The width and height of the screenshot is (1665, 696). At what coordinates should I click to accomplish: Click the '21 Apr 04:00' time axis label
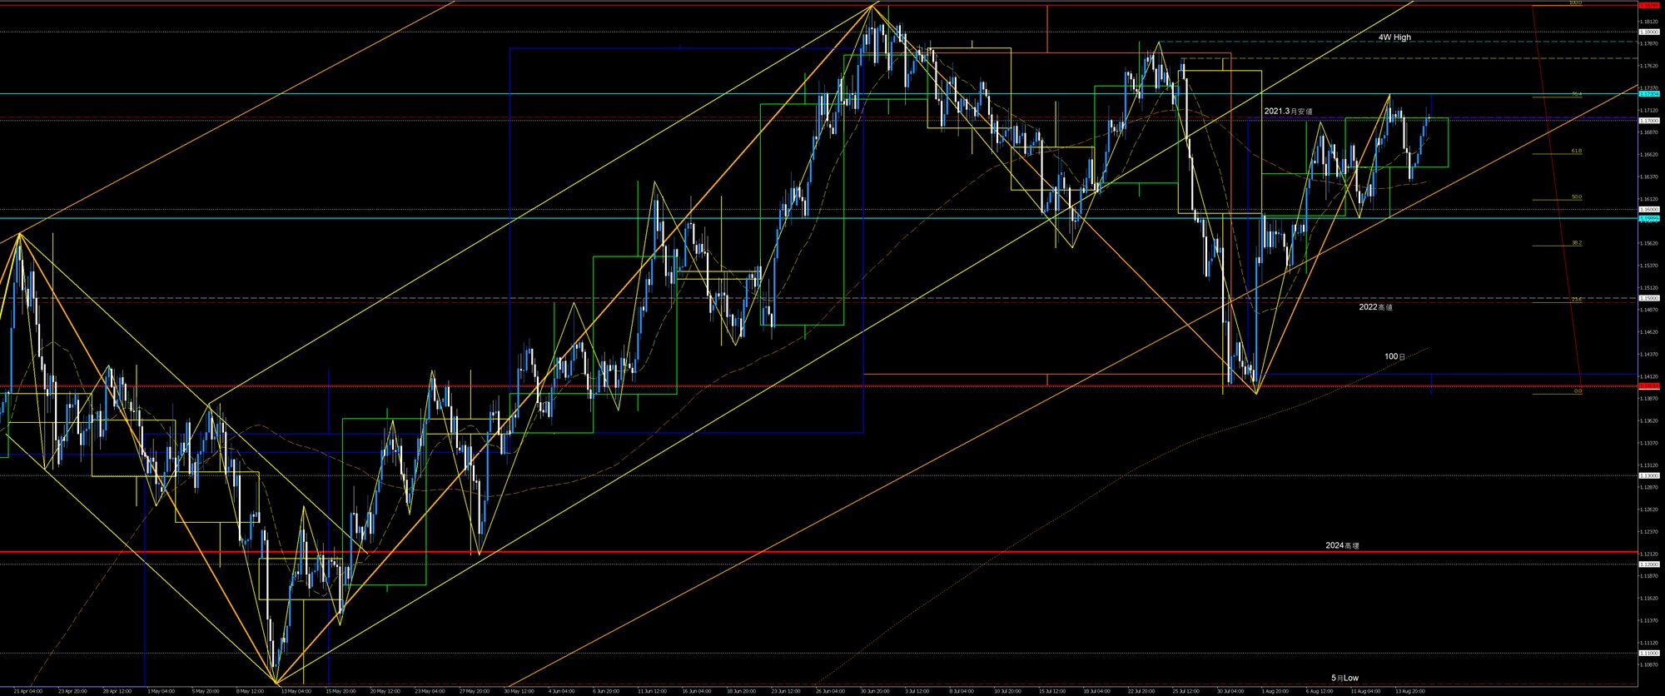click(x=28, y=691)
